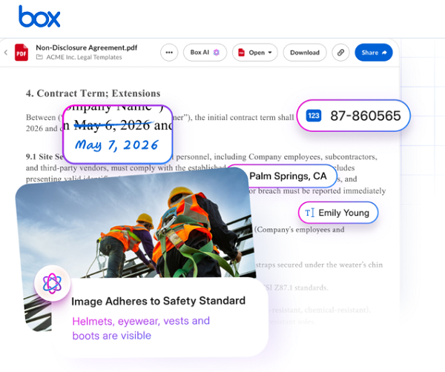445x372 pixels.
Task: Click the Box logo
Action: [39, 16]
